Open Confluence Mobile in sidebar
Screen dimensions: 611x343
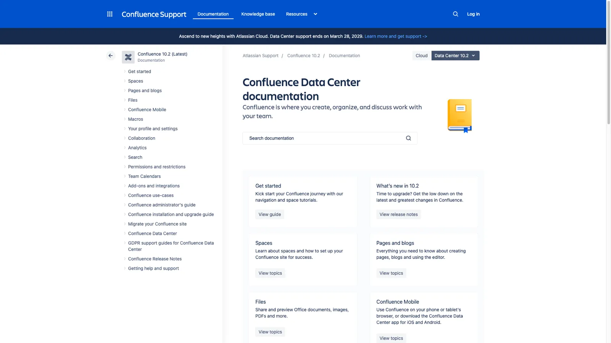point(147,109)
